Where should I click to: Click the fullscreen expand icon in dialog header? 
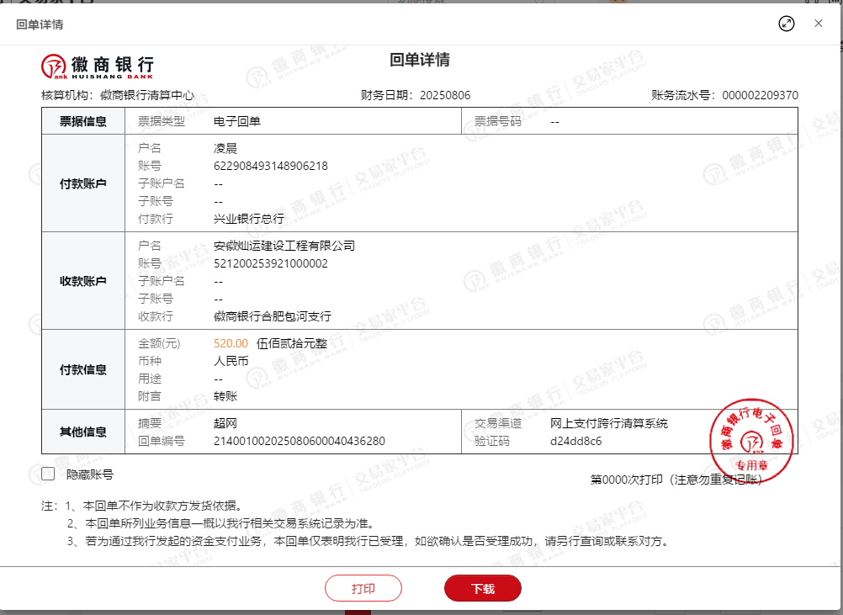point(786,24)
